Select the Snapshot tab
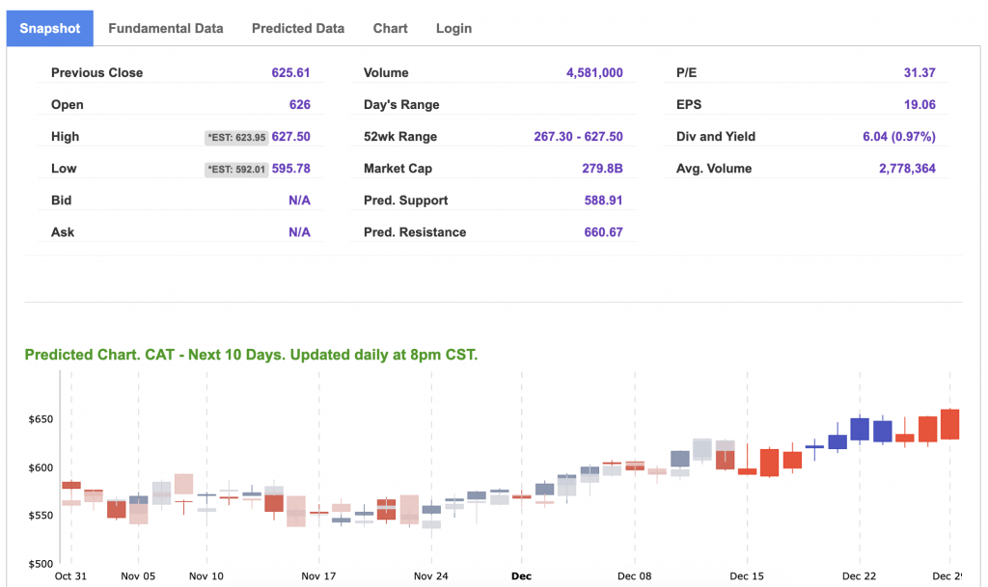 (x=50, y=28)
